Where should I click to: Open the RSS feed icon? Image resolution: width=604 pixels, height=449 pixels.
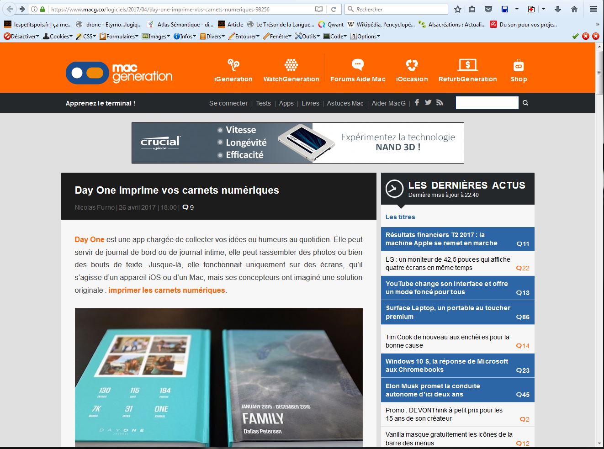click(440, 103)
